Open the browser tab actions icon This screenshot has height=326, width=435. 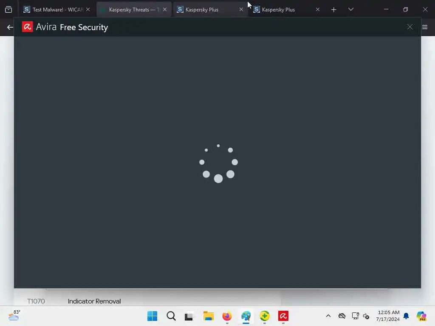tap(8, 10)
